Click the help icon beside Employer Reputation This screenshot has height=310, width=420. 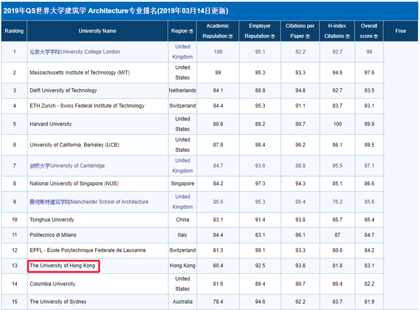click(273, 36)
